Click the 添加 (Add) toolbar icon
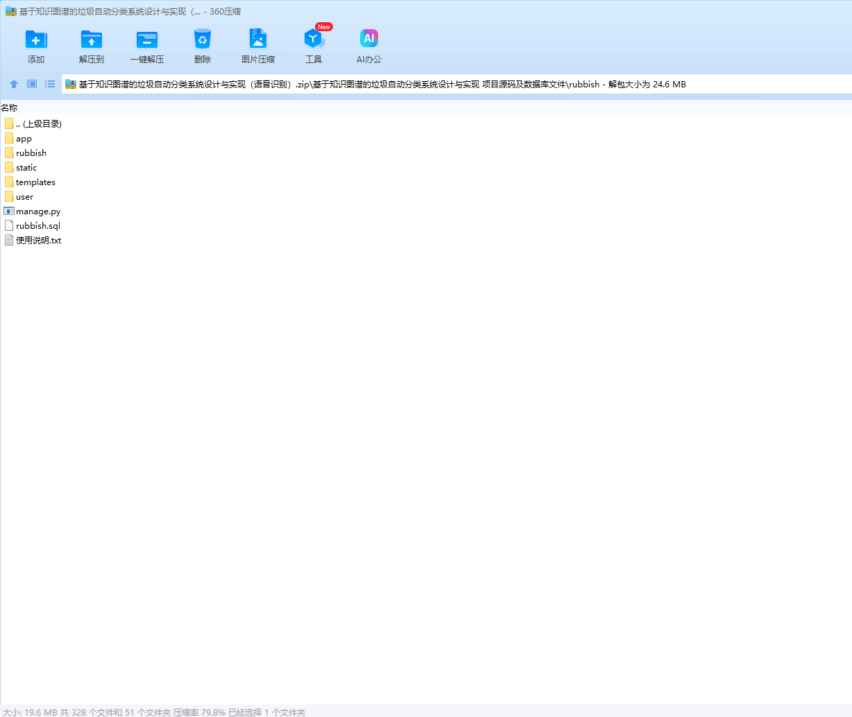Screen dimensions: 852x717 [36, 40]
